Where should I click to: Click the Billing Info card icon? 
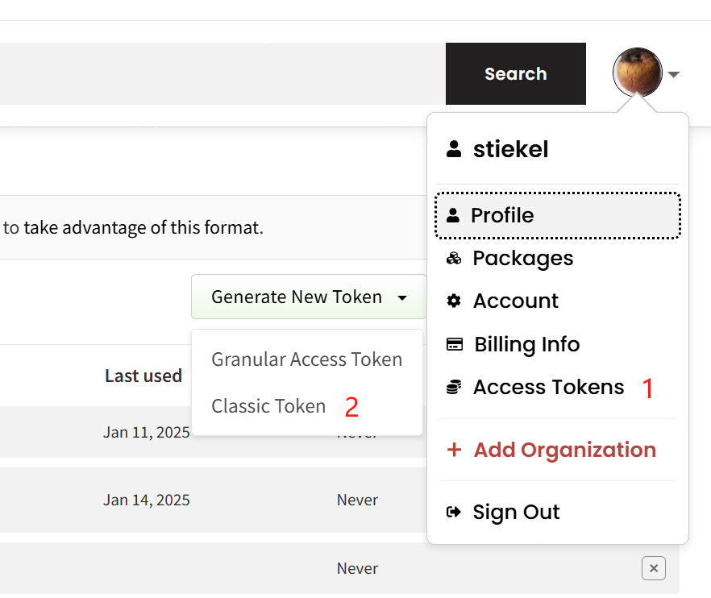(455, 344)
